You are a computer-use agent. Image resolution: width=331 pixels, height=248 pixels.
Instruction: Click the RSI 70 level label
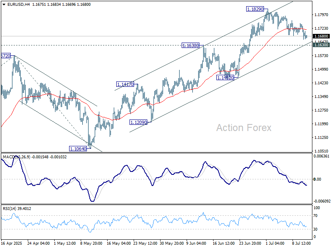(315, 215)
